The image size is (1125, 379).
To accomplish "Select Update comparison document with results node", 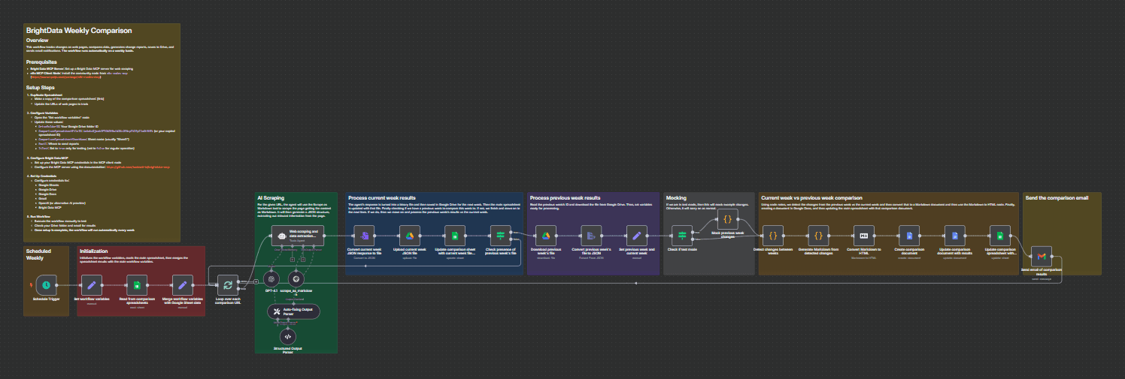I will point(954,235).
